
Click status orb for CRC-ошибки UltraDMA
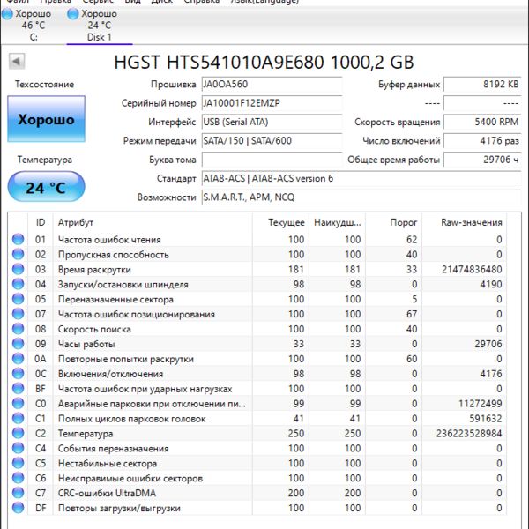coord(19,493)
